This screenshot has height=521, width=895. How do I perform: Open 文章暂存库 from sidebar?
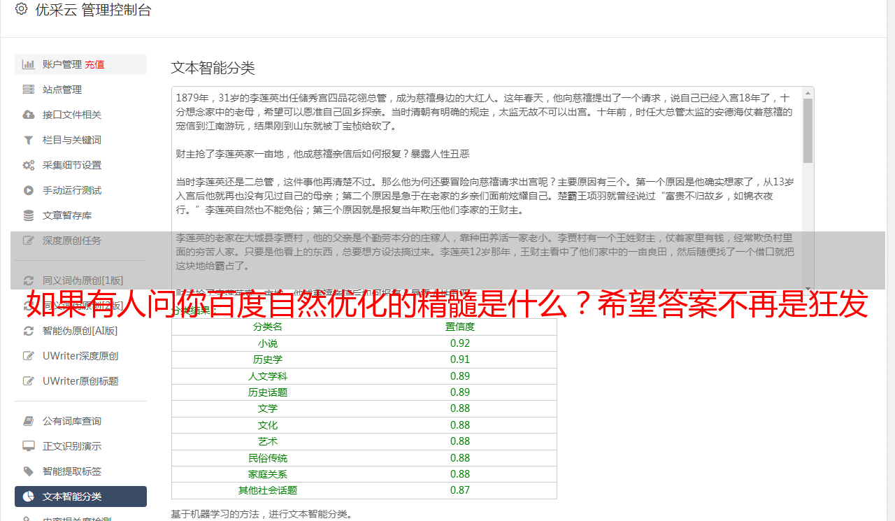coord(80,215)
